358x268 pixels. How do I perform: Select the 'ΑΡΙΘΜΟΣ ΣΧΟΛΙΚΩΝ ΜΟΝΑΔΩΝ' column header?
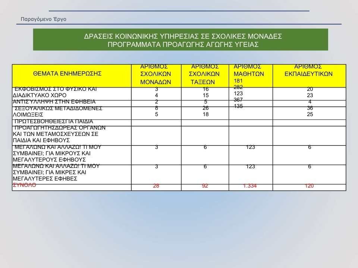(x=156, y=74)
